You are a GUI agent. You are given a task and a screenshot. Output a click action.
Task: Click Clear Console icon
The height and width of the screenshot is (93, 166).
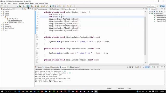tap(136, 67)
